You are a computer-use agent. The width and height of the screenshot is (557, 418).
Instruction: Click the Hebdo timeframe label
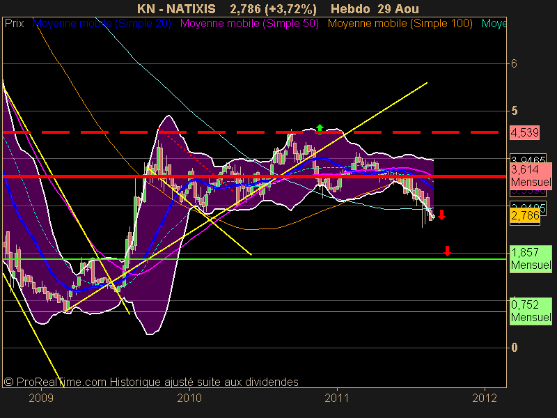pos(351,8)
